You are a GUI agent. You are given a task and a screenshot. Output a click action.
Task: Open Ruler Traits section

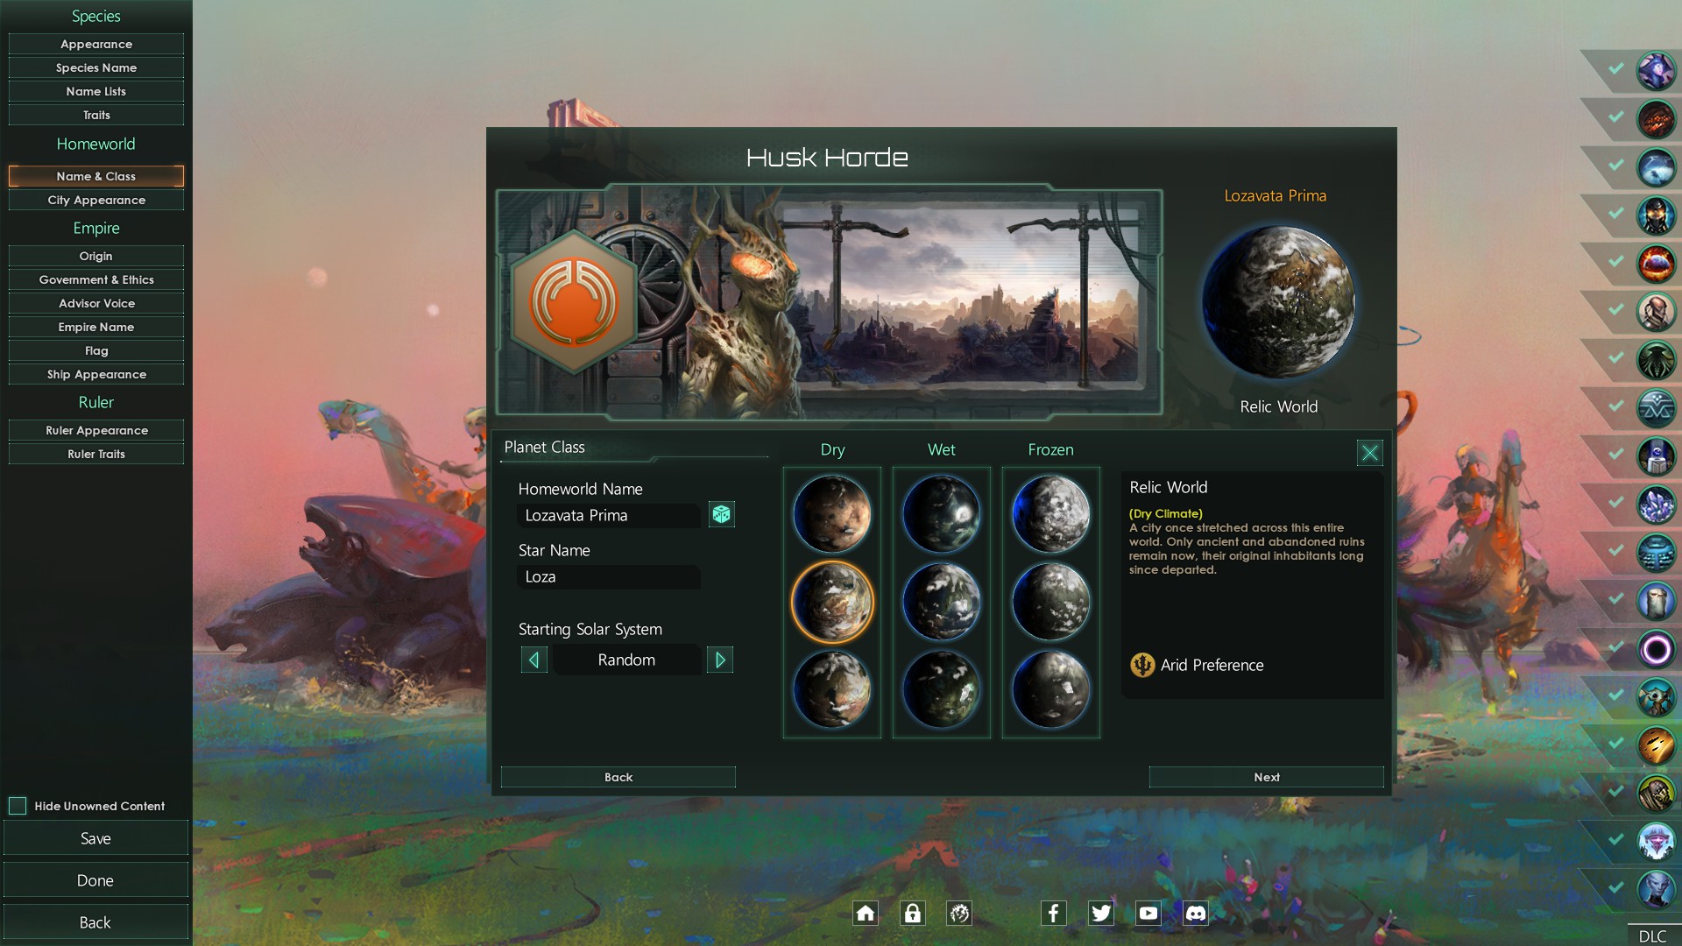pos(96,454)
